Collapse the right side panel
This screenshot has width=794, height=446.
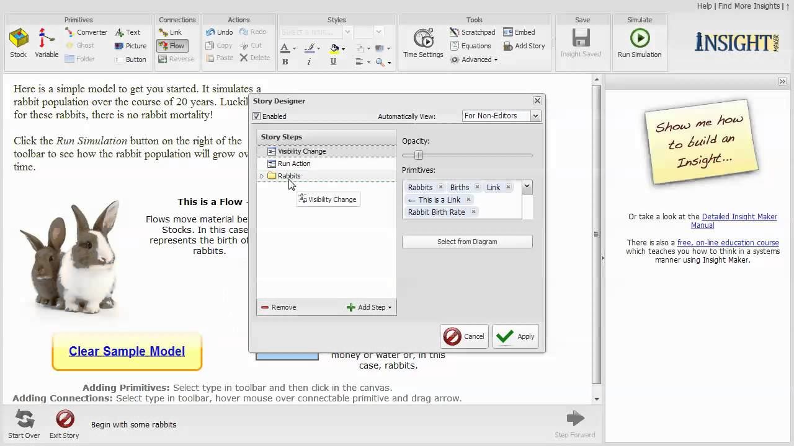(x=782, y=82)
